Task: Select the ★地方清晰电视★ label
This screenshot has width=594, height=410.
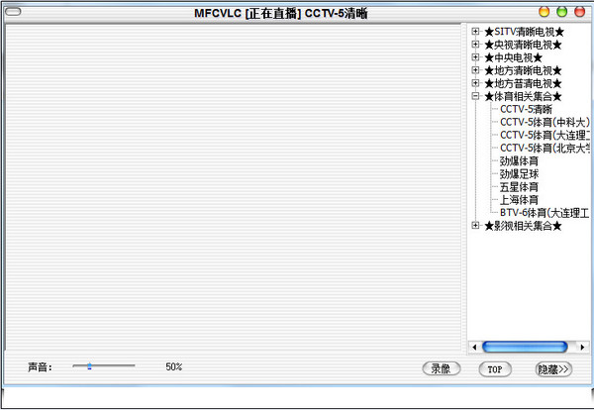Action: [523, 70]
